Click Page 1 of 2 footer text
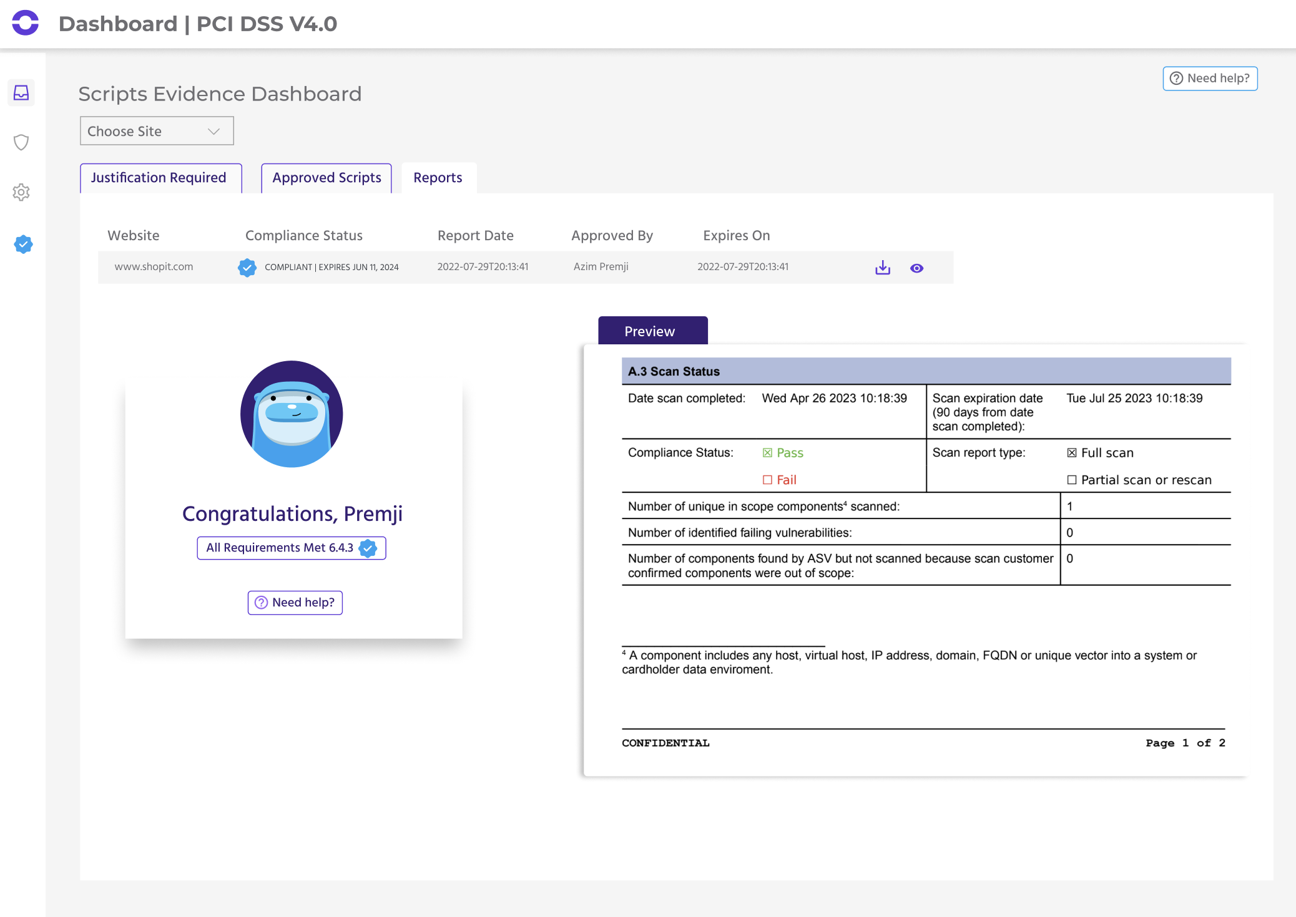This screenshot has width=1296, height=917. tap(1186, 743)
